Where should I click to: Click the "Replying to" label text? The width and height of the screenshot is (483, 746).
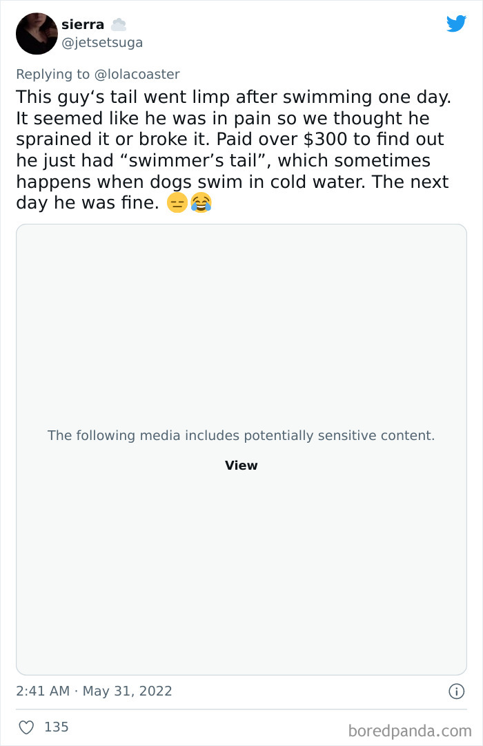click(52, 75)
